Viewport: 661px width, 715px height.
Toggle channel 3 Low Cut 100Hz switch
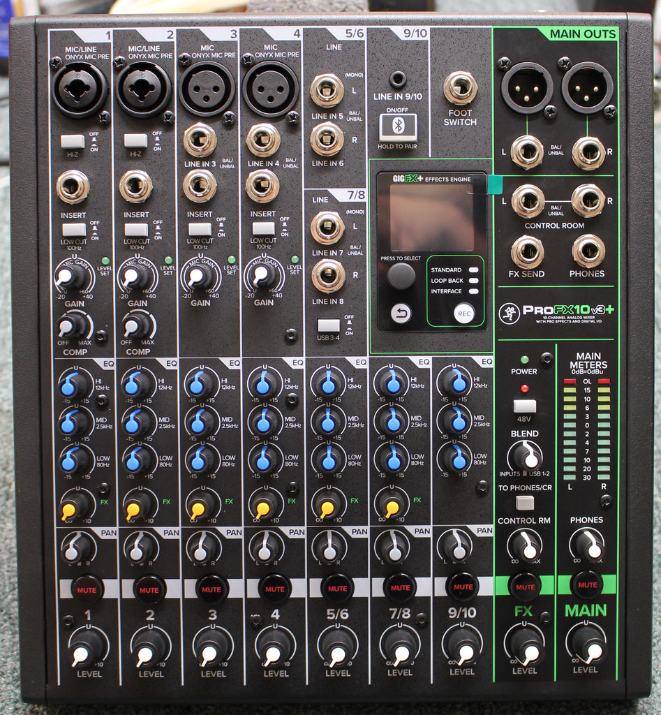point(200,229)
